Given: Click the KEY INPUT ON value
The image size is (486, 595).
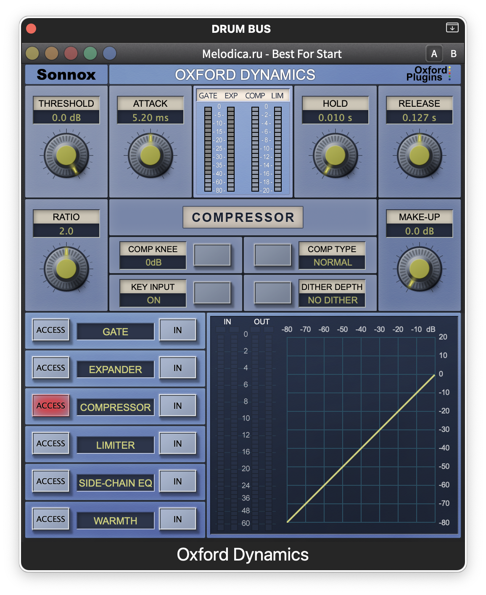Looking at the screenshot, I should coord(153,300).
